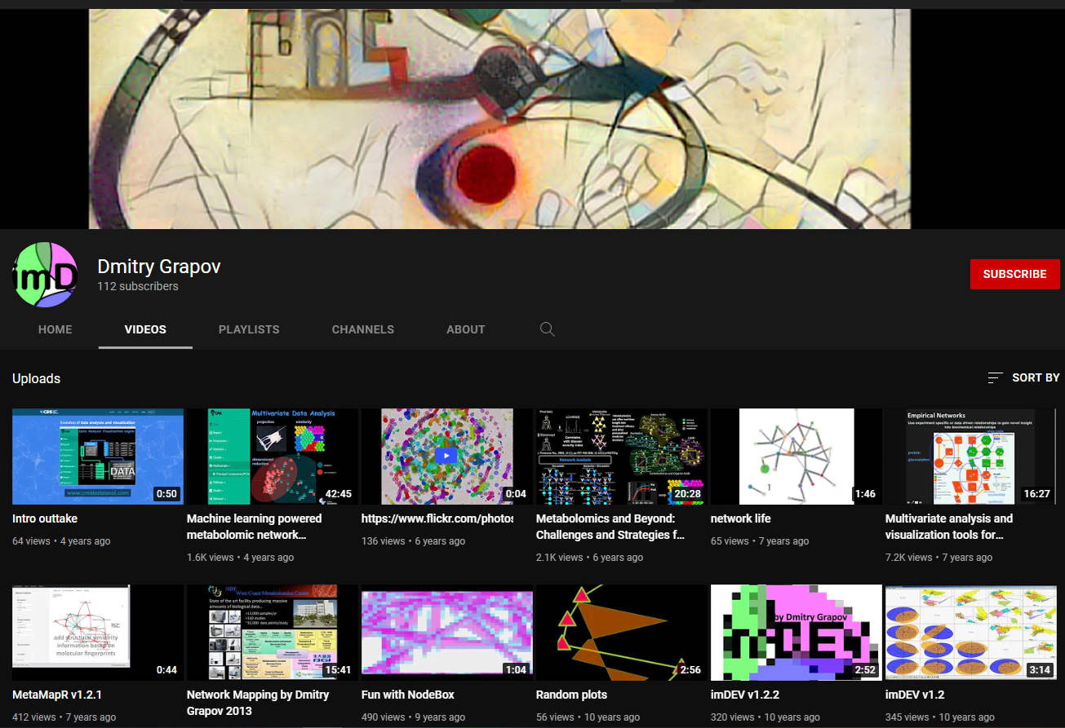
Task: Click the MetaMapR v1.2.1 video title
Action: tap(55, 694)
